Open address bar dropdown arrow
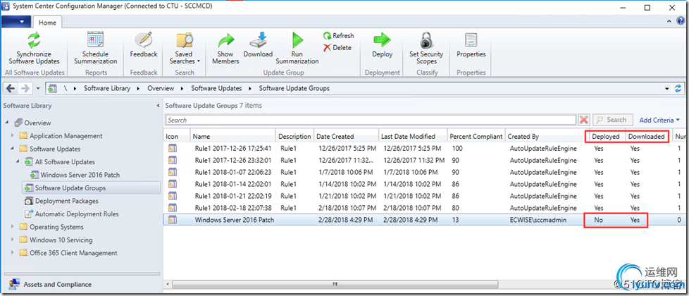 click(667, 88)
